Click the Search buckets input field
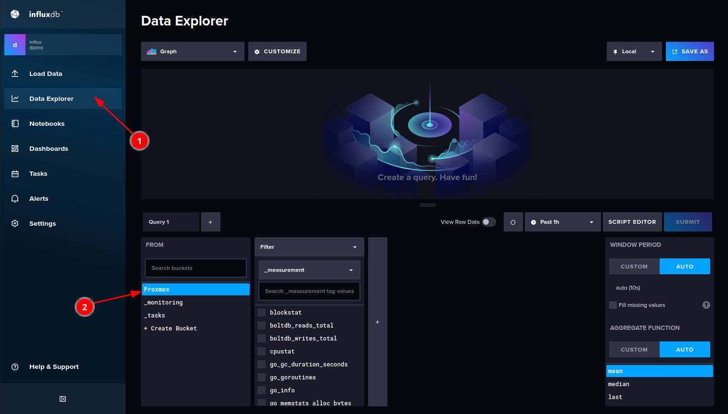The image size is (728, 414). tap(195, 268)
